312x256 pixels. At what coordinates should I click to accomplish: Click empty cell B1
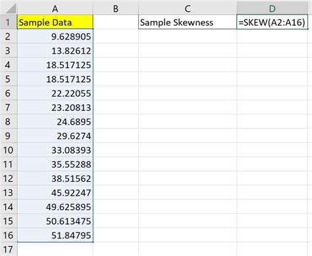point(116,22)
